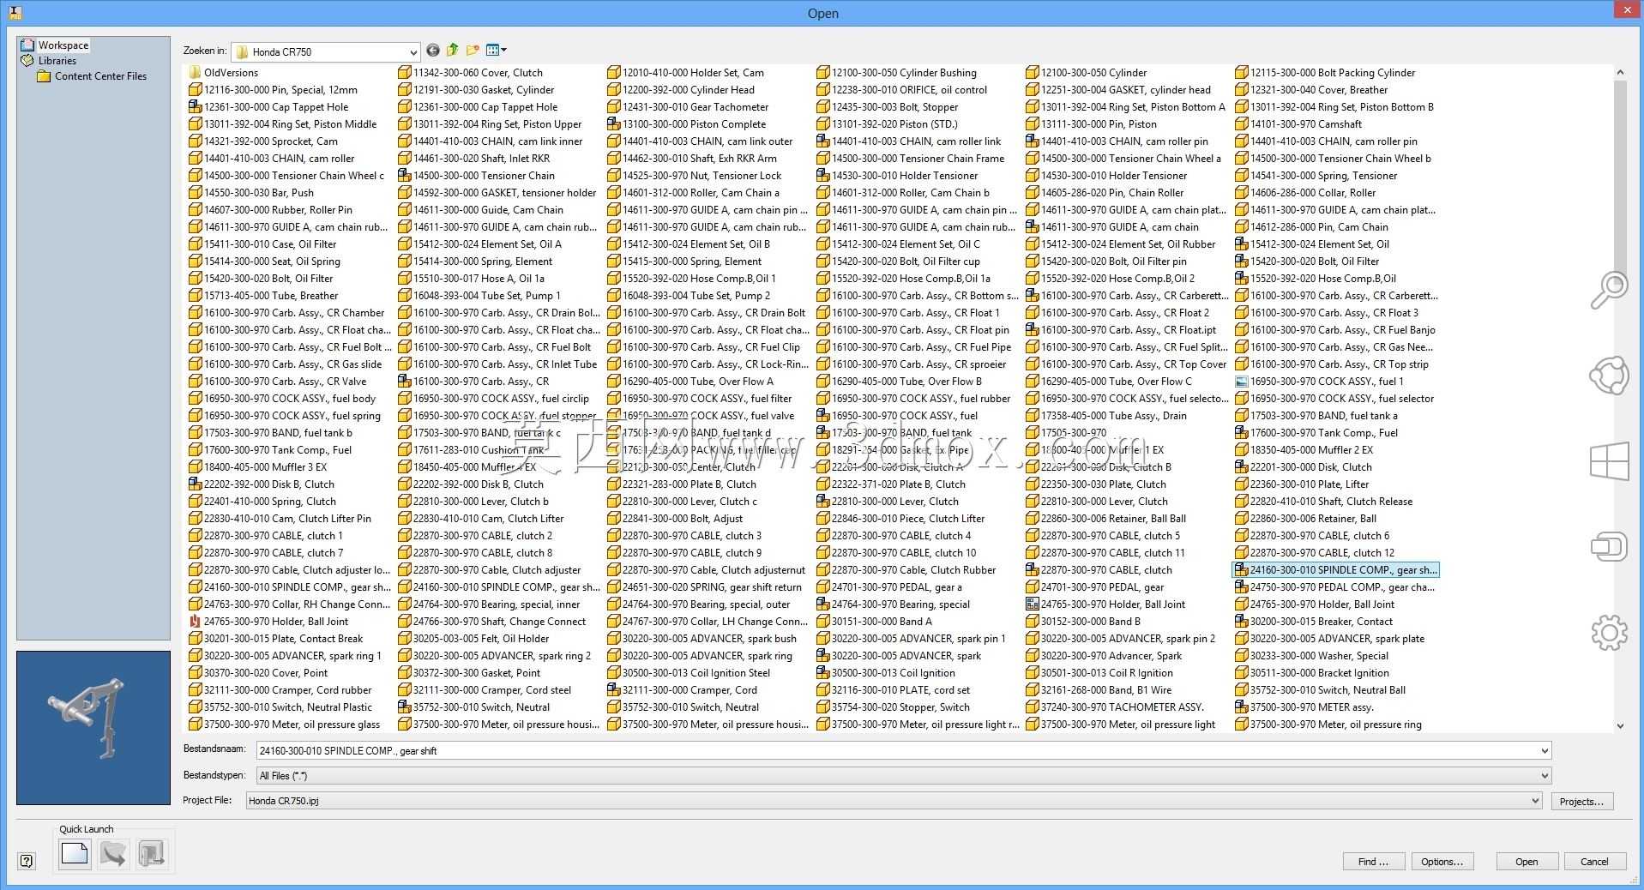The image size is (1644, 890).
Task: Click assembly icon of 13100-300-000 Piston Complete
Action: (613, 124)
